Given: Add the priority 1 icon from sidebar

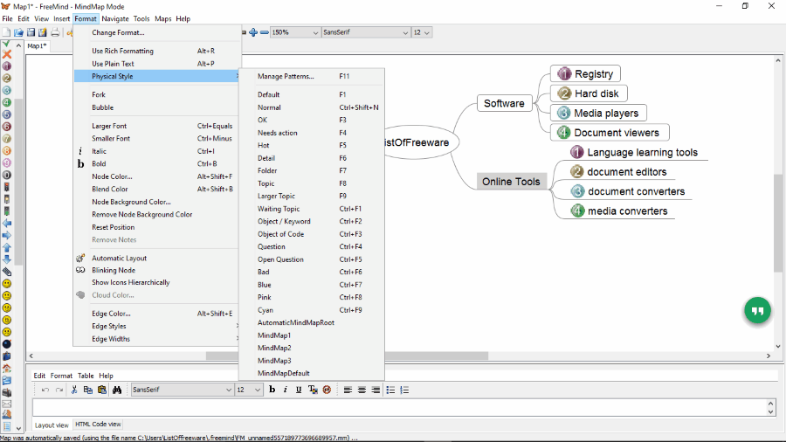Looking at the screenshot, I should (7, 66).
